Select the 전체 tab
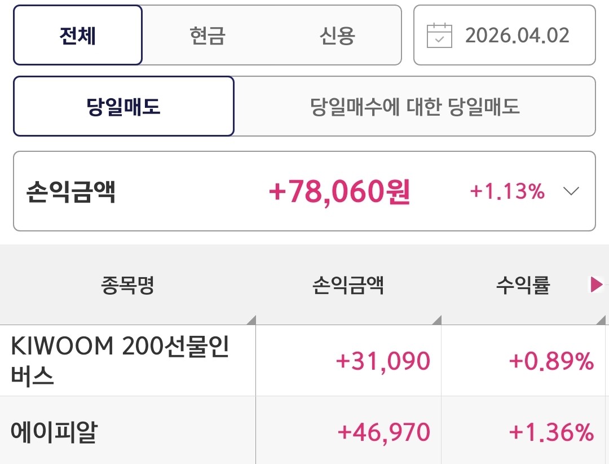 (x=78, y=36)
